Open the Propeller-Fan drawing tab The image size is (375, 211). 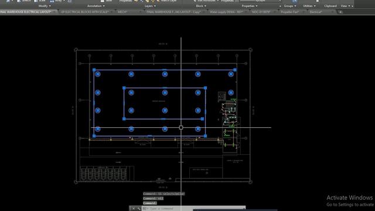tap(290, 12)
